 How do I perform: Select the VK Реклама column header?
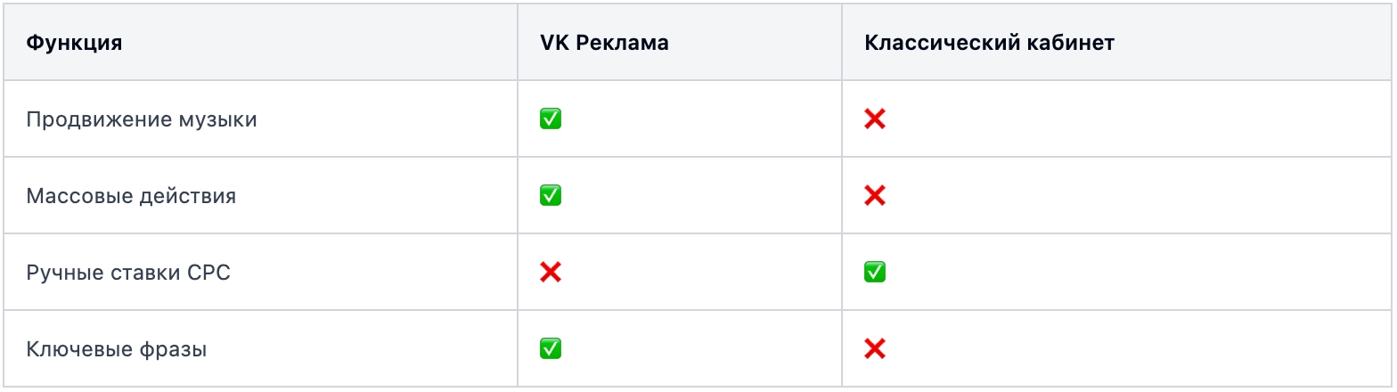coord(604,43)
